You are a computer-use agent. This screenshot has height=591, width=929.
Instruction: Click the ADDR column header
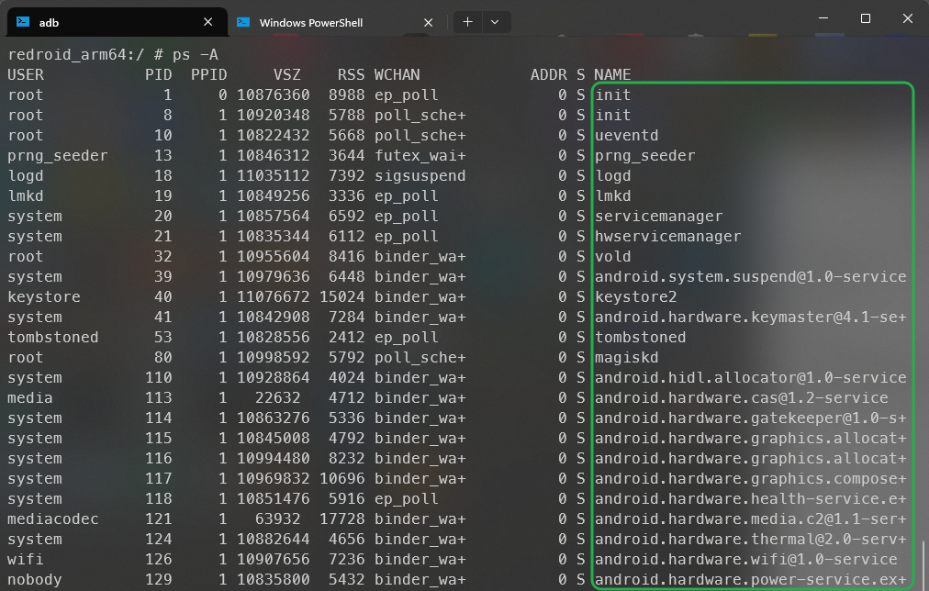pos(549,75)
